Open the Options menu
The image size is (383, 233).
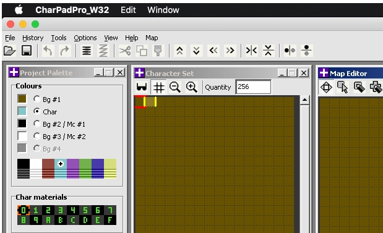point(85,38)
